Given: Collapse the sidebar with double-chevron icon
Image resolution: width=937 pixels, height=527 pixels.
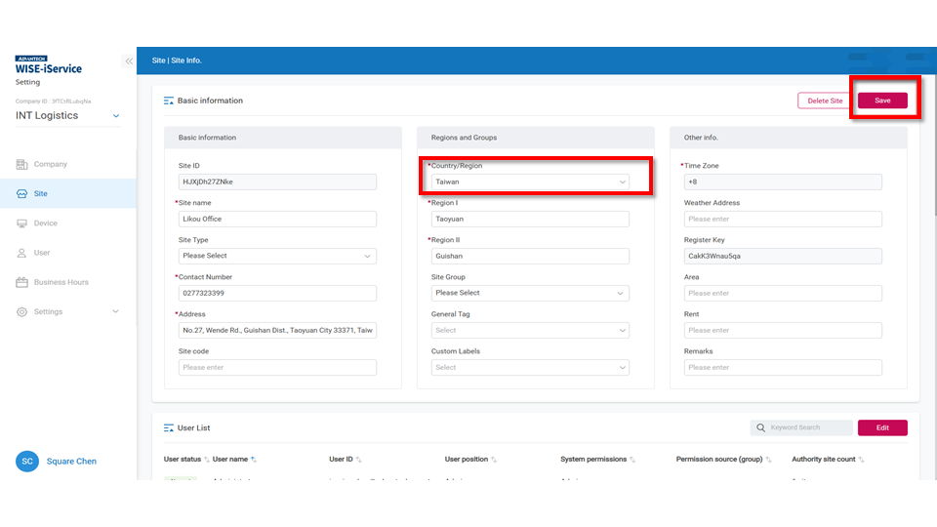Looking at the screenshot, I should [128, 61].
